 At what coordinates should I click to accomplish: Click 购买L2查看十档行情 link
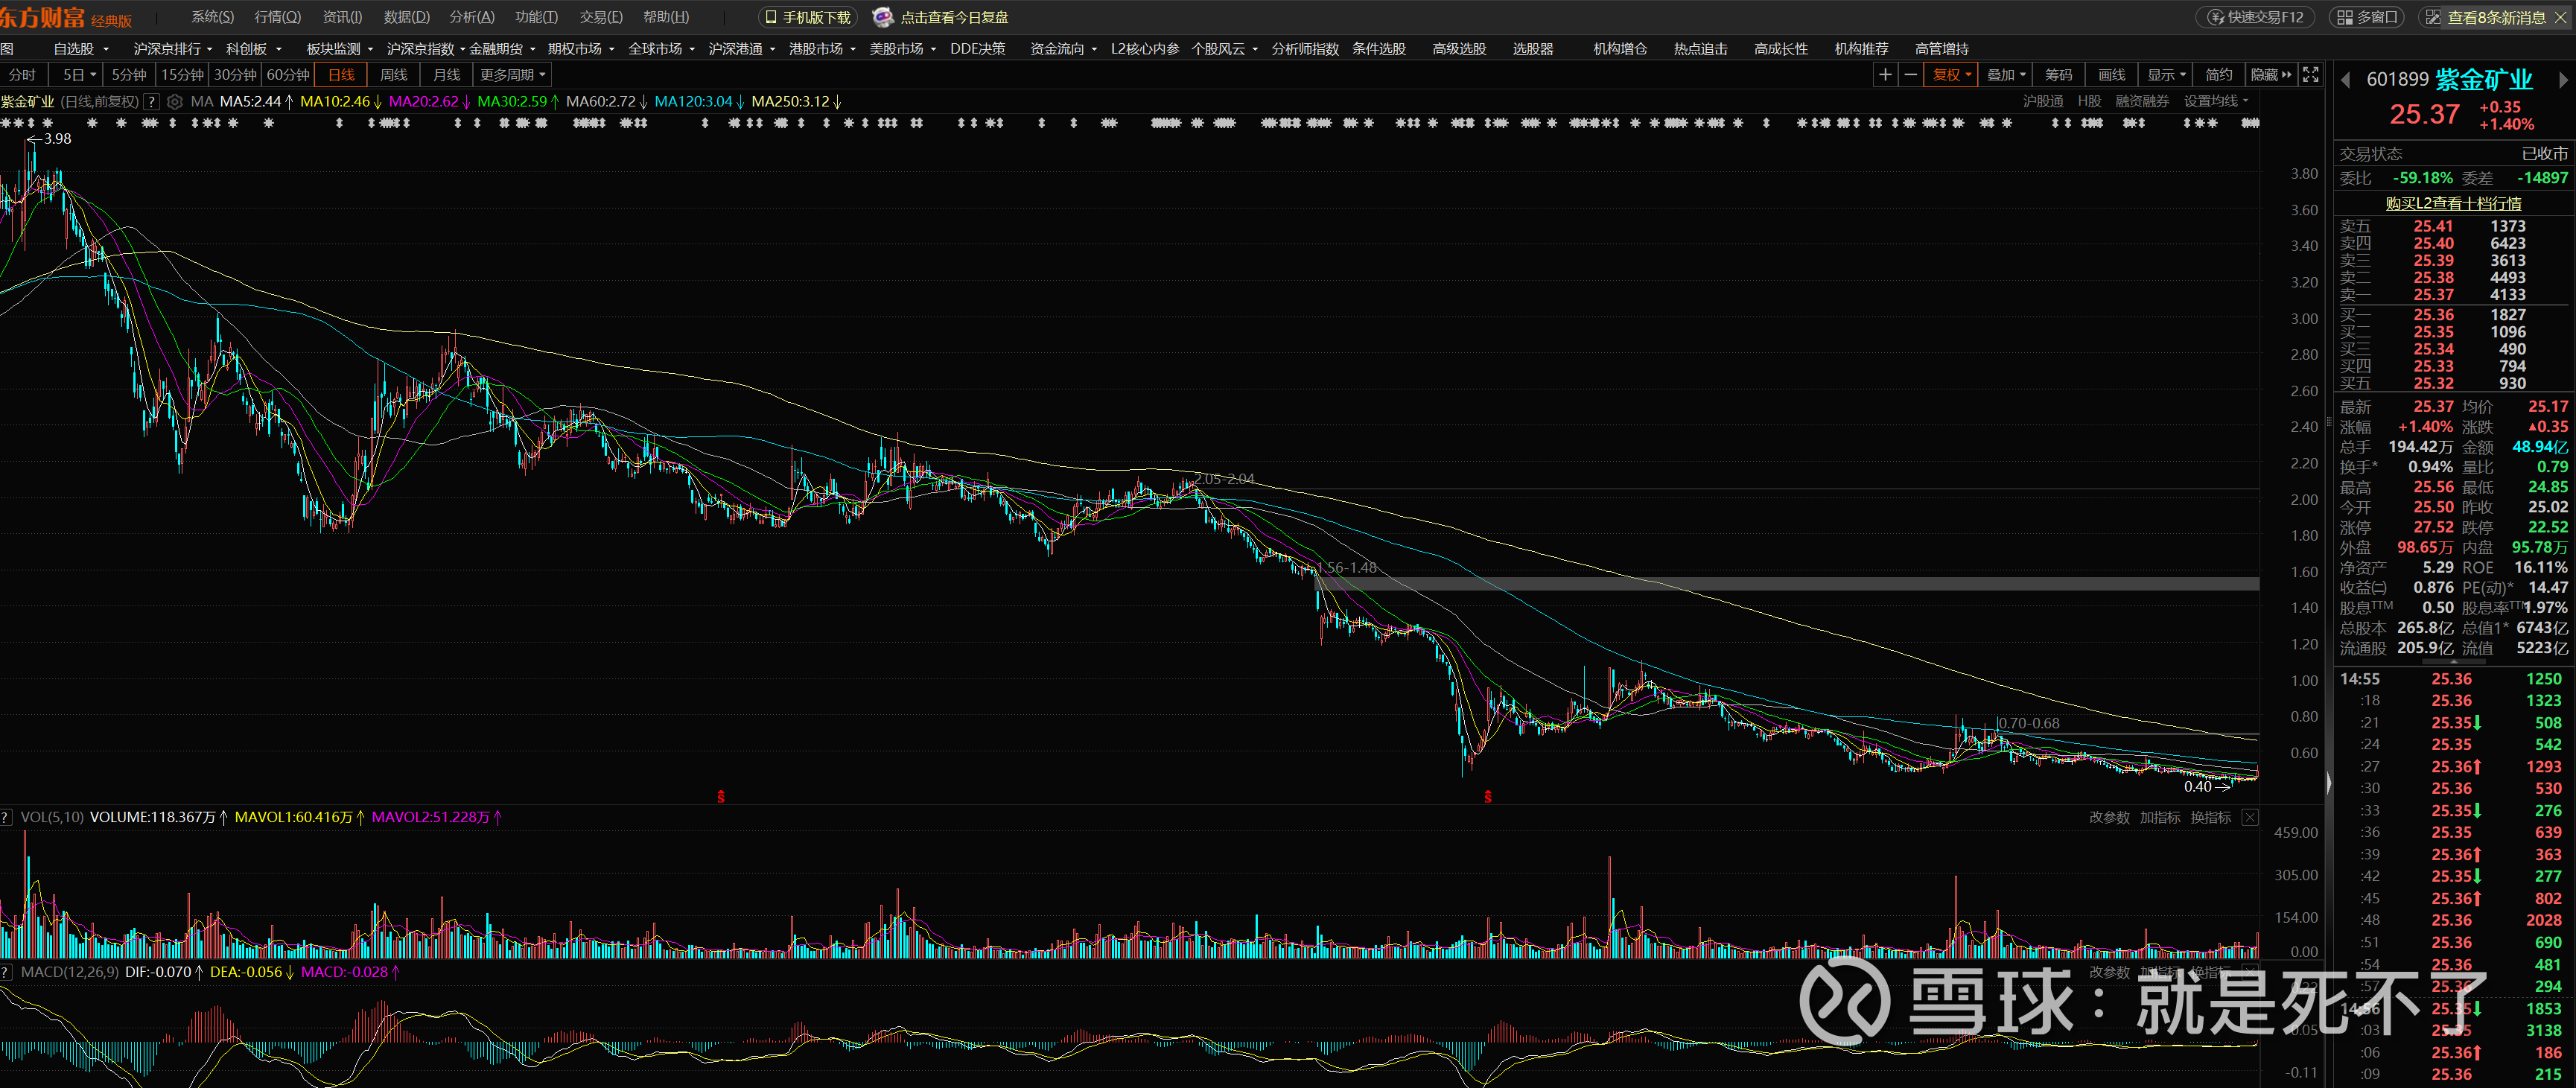pyautogui.click(x=2453, y=203)
